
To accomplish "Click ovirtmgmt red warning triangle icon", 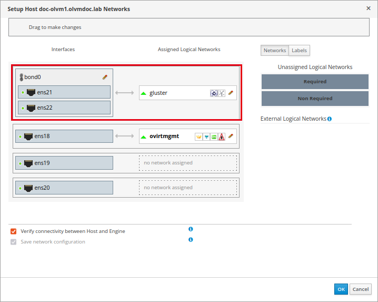I will tap(222, 137).
